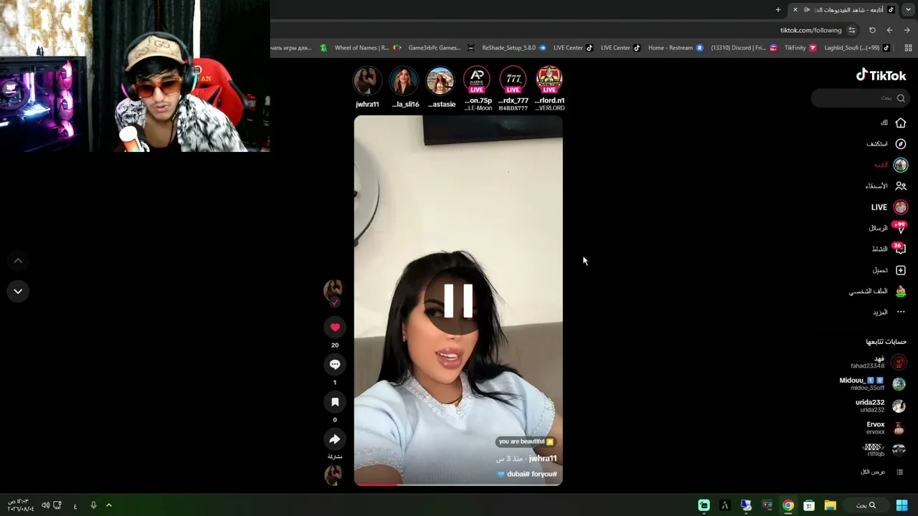The height and width of the screenshot is (516, 918).
Task: Open the Explore compass icon in sidebar
Action: click(x=900, y=144)
